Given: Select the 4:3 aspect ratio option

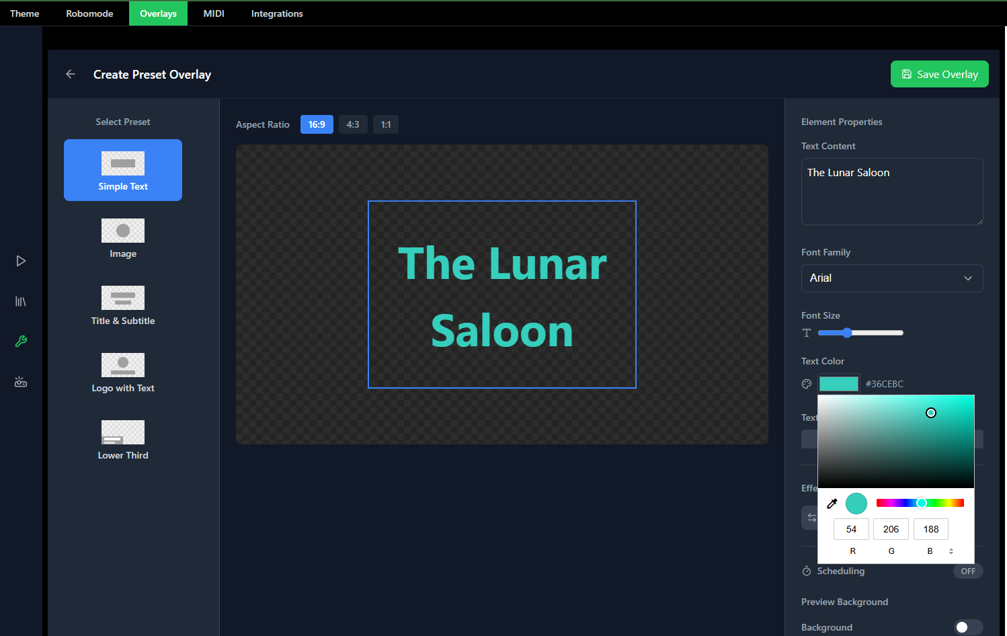Looking at the screenshot, I should click(353, 124).
